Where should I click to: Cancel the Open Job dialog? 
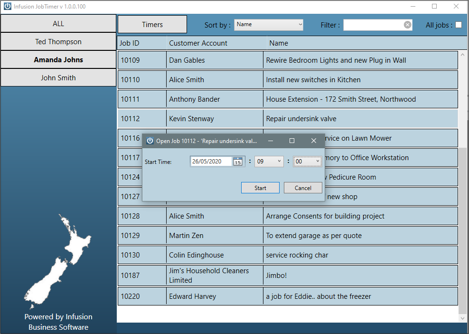[x=303, y=188]
